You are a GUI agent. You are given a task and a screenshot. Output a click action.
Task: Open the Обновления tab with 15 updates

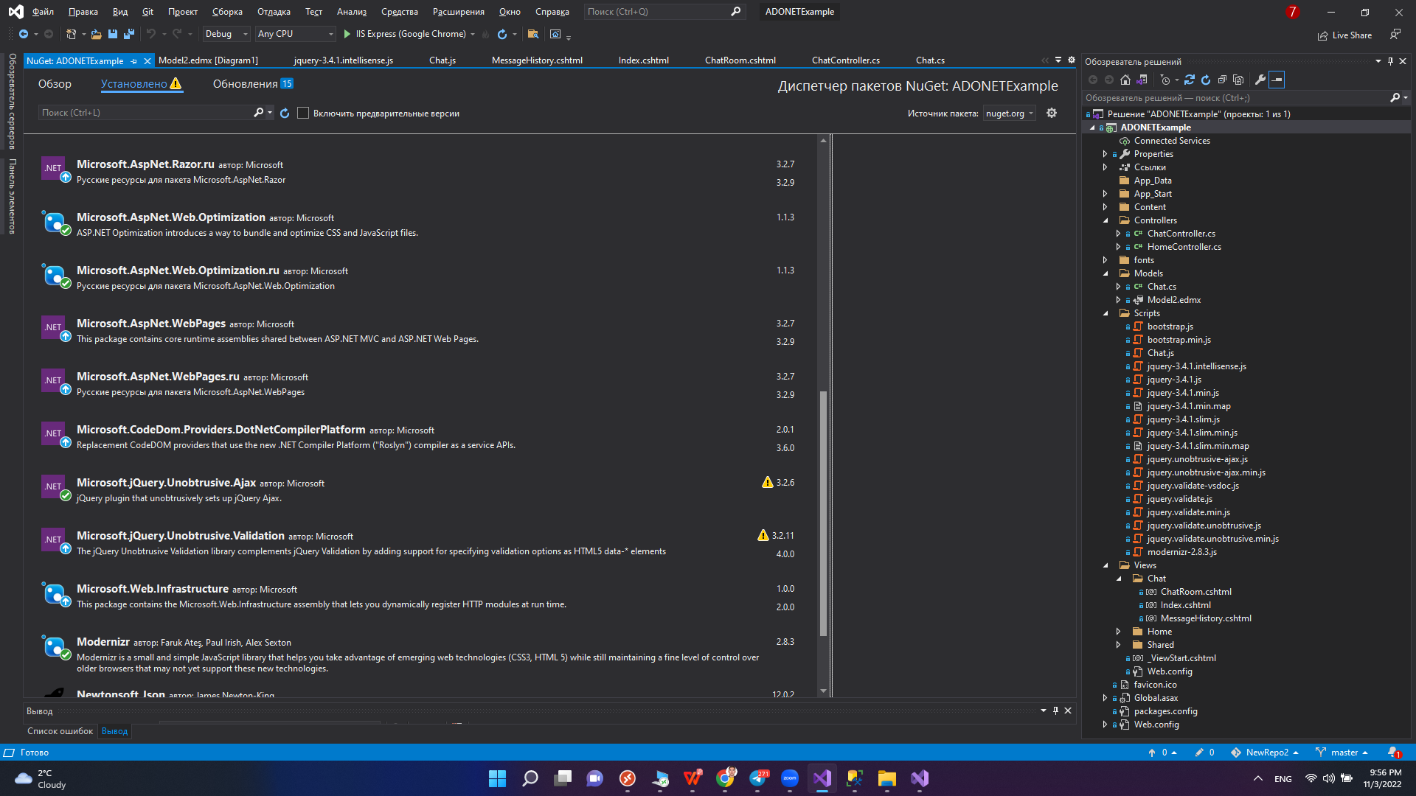(253, 84)
